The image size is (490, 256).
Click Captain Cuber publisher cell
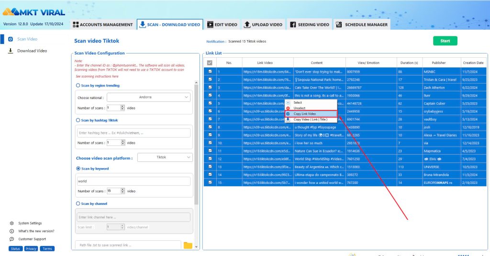[x=442, y=103]
